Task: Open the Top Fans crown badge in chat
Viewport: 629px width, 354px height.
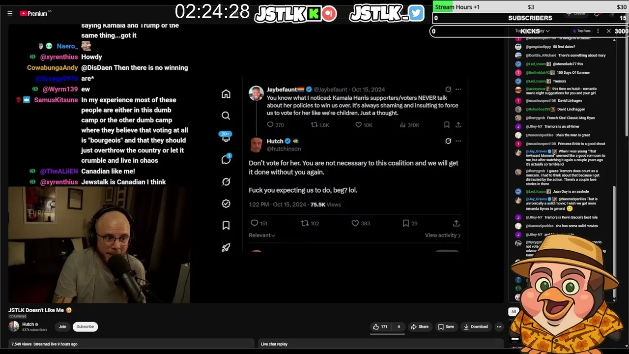Action: [x=581, y=31]
